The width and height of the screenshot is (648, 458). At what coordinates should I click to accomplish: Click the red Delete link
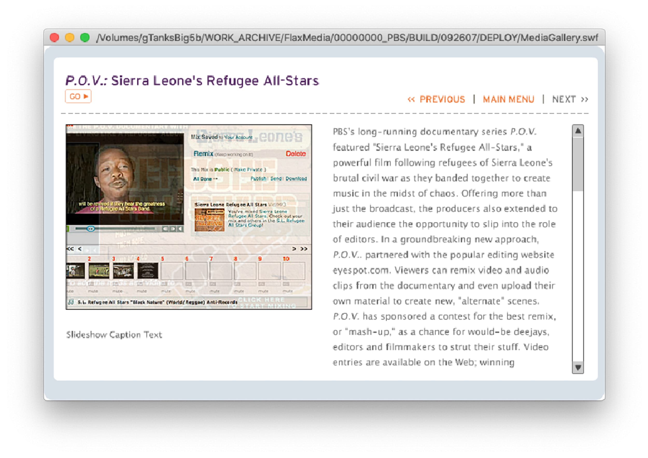pyautogui.click(x=295, y=154)
